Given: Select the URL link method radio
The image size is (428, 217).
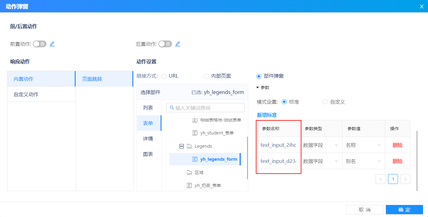Looking at the screenshot, I should click(x=164, y=76).
